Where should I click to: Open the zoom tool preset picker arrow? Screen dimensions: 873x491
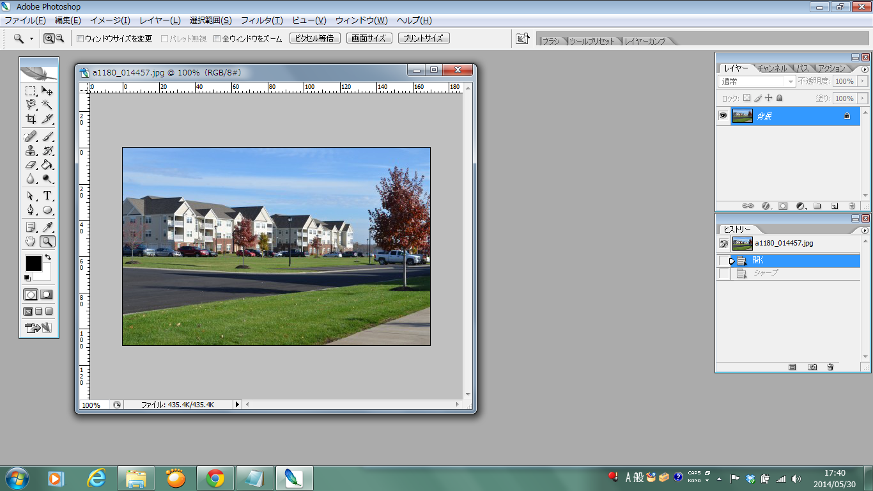(x=31, y=39)
